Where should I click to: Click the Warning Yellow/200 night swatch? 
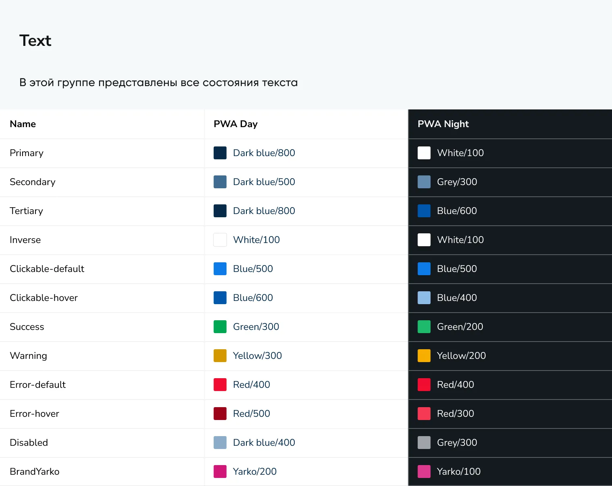pyautogui.click(x=424, y=356)
